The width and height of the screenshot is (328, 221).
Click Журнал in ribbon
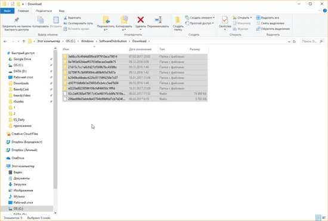(240, 29)
